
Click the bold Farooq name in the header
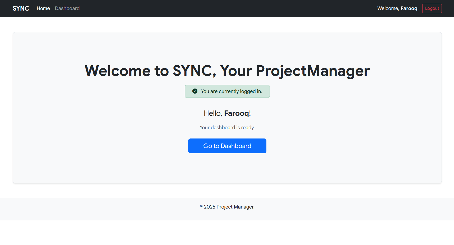pos(409,8)
